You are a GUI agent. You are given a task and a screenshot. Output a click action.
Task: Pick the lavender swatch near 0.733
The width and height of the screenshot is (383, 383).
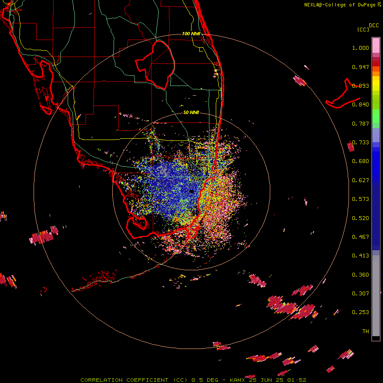tap(376, 135)
